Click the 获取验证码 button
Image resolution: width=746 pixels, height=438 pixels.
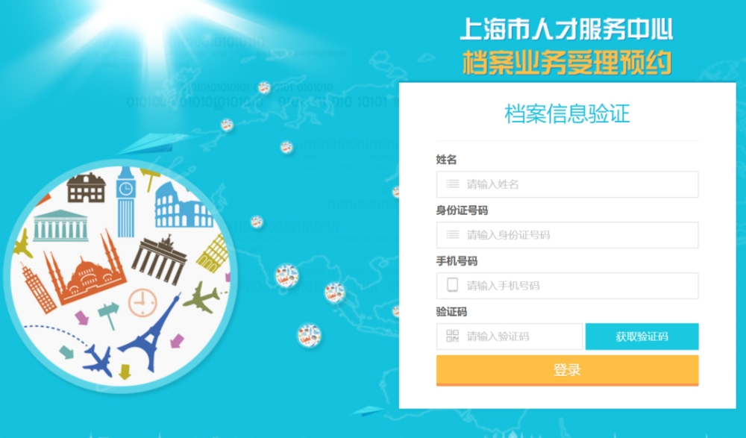coord(642,337)
